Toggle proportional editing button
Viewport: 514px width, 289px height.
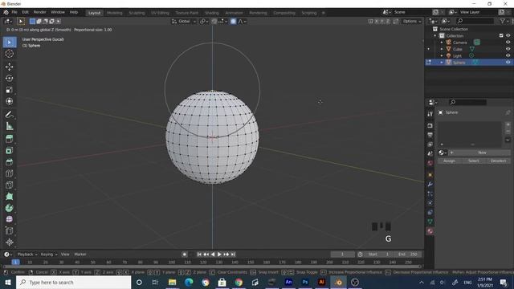(x=233, y=22)
